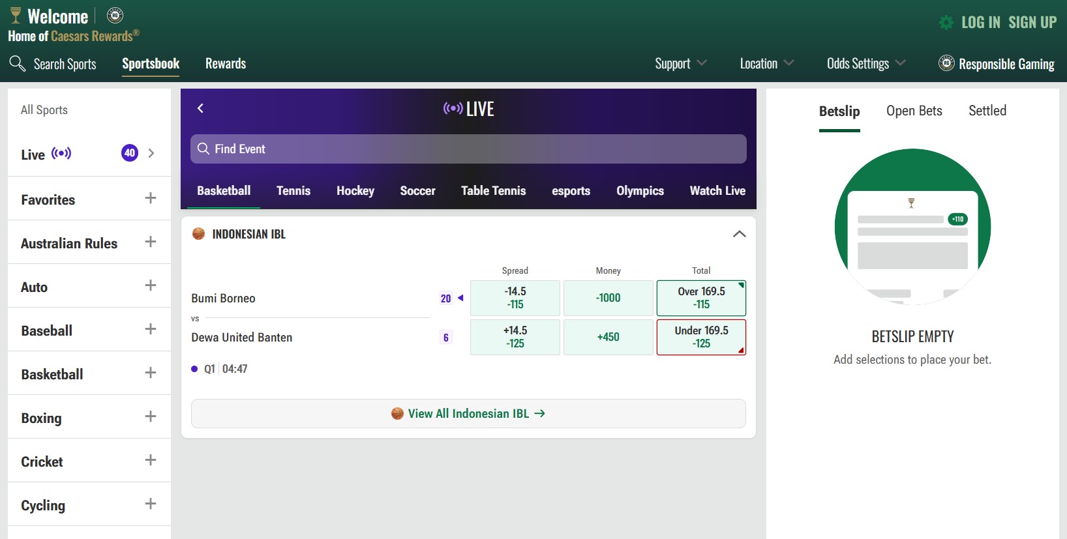This screenshot has width=1067, height=539.
Task: Expand the Cricket section plus icon
Action: (x=151, y=460)
